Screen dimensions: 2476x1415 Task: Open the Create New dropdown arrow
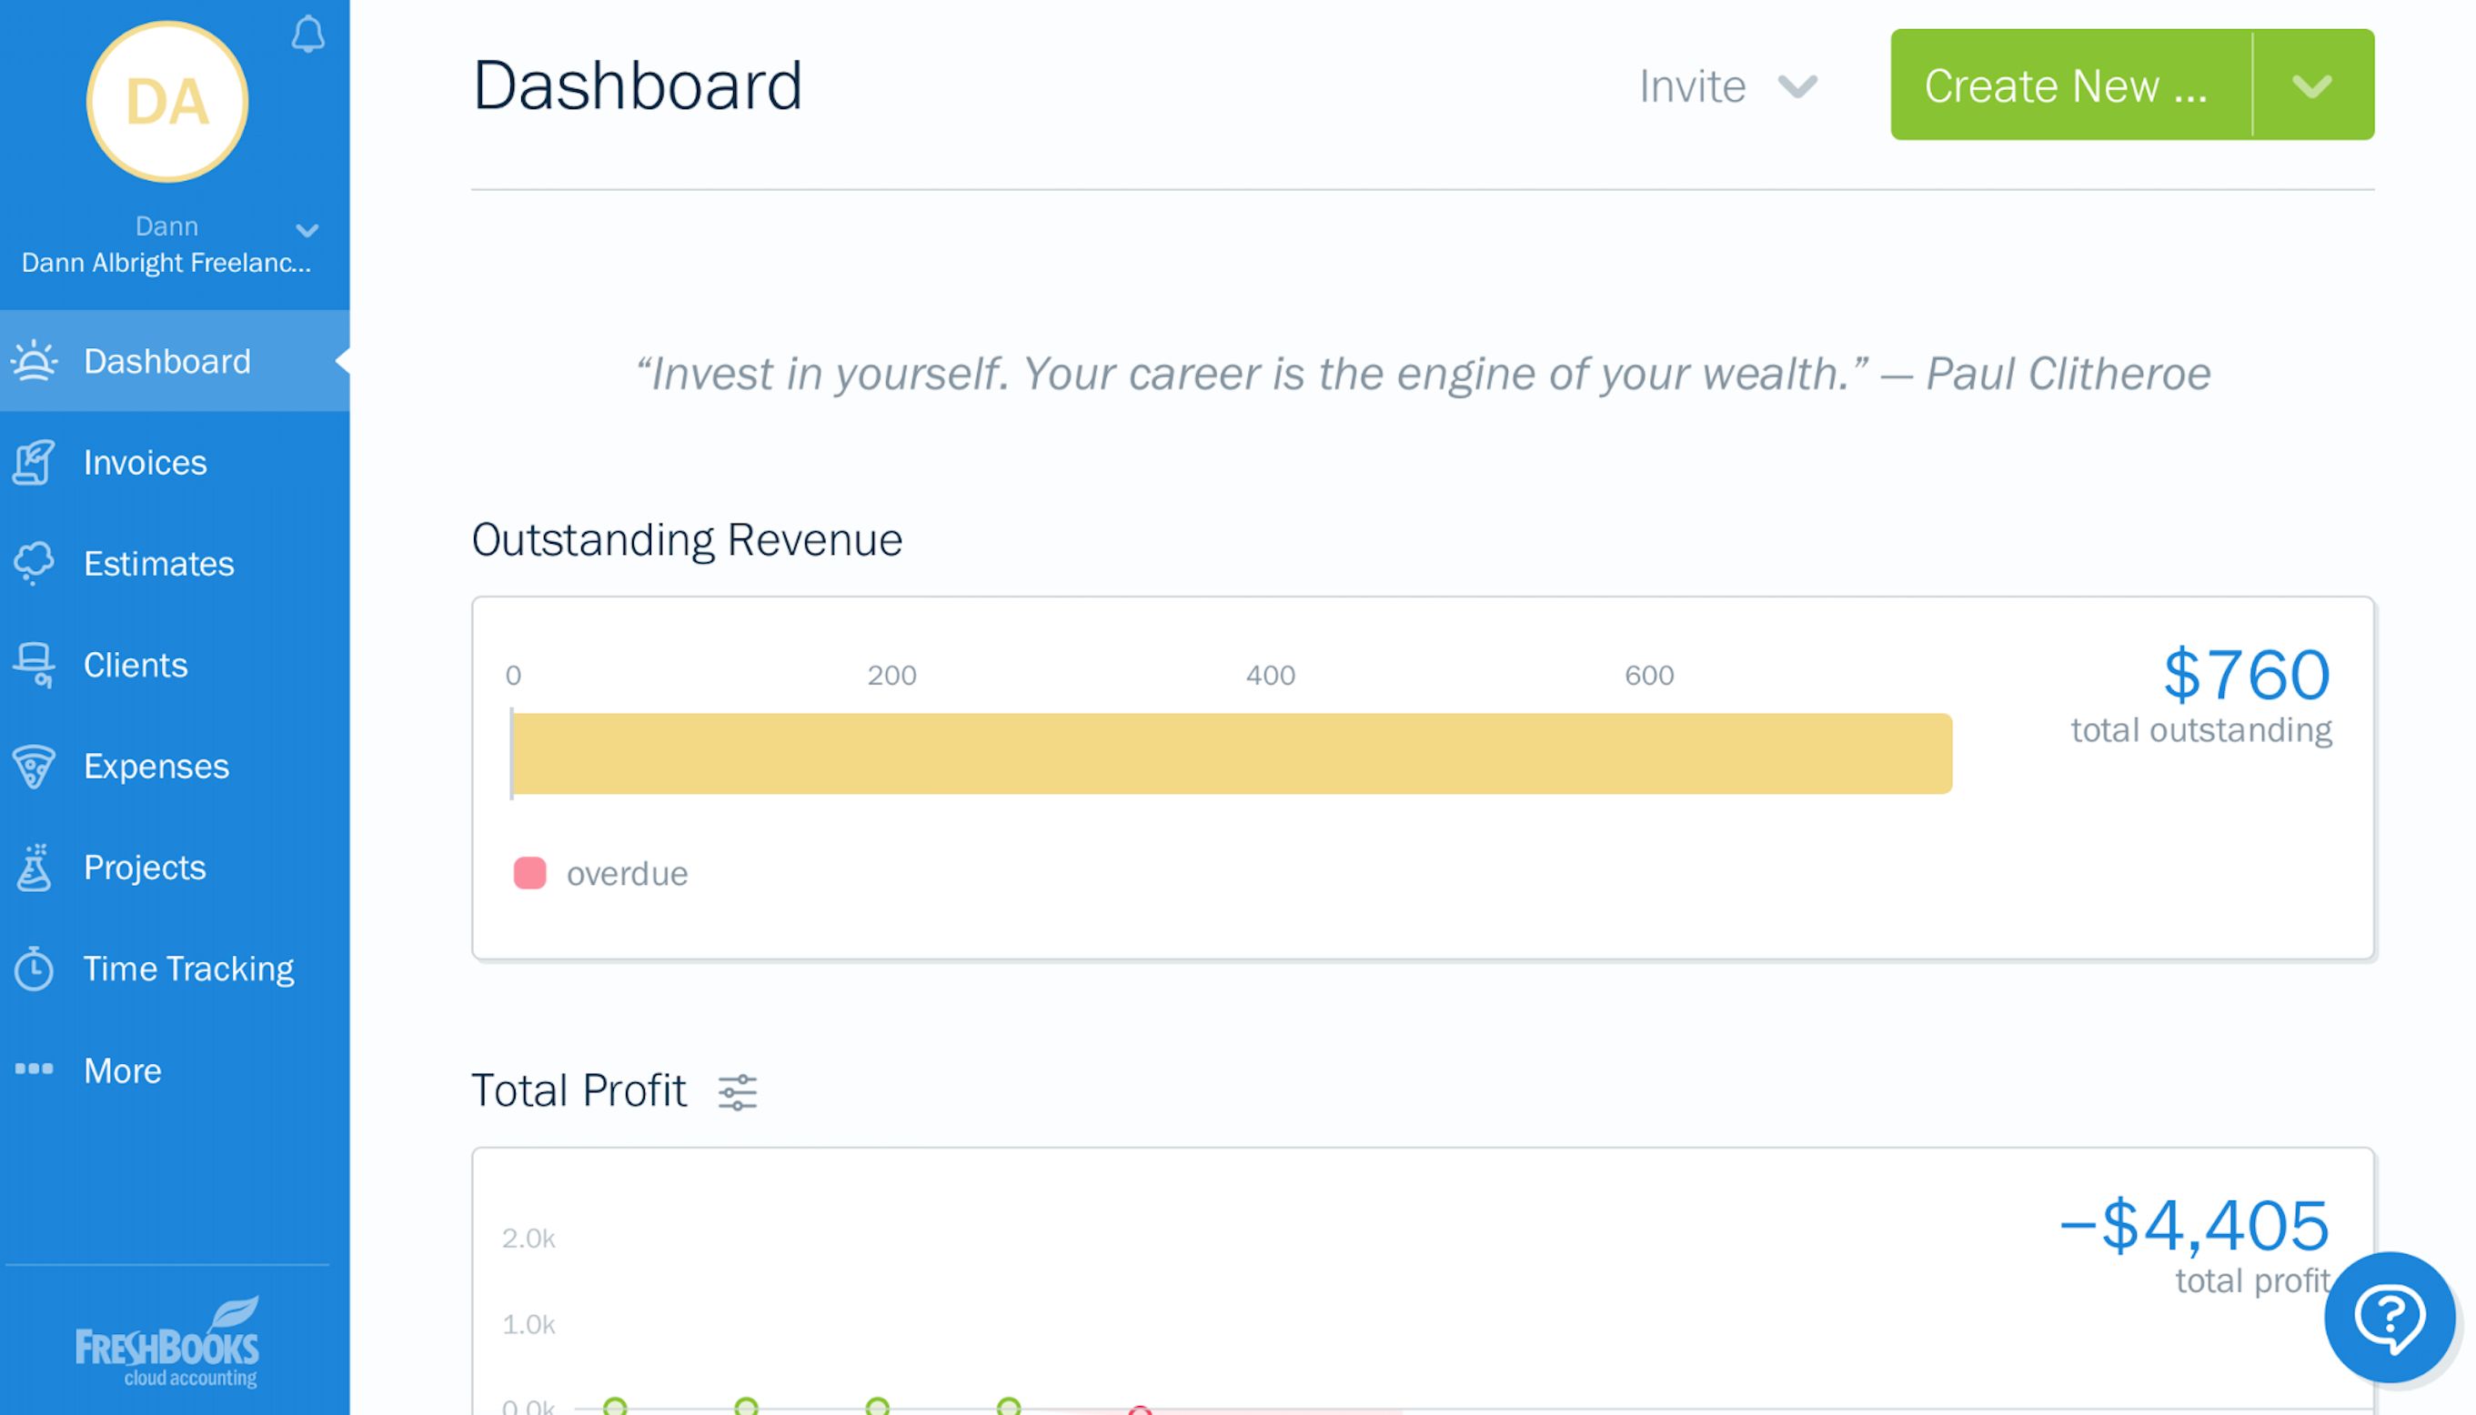click(x=2311, y=85)
